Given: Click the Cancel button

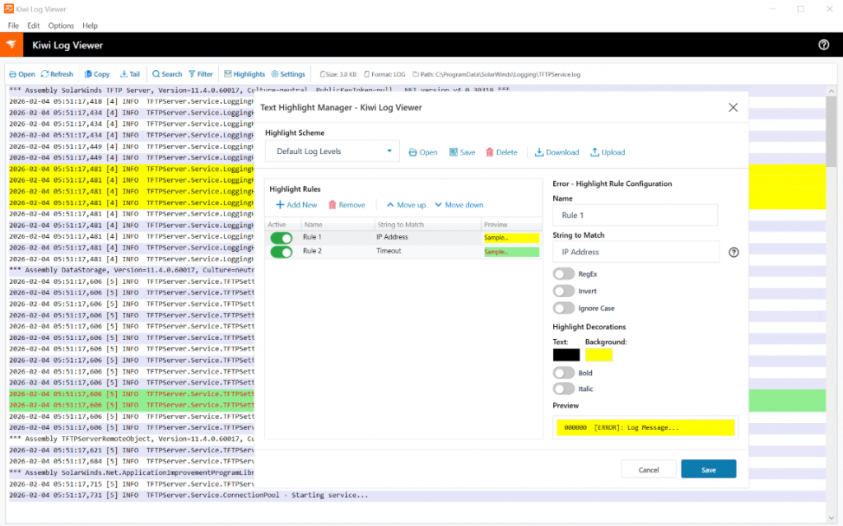Looking at the screenshot, I should point(649,469).
